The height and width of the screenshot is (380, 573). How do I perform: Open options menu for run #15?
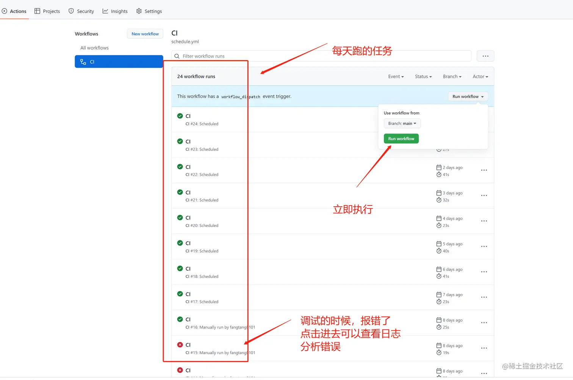484,348
